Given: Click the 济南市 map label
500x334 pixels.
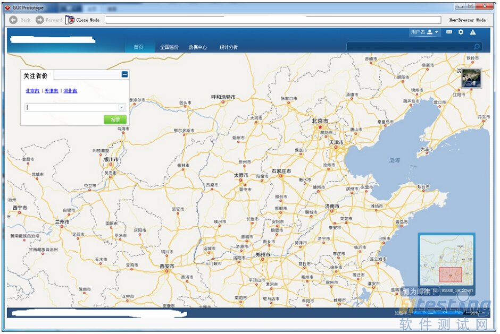Looking at the screenshot, I should coord(332,207).
